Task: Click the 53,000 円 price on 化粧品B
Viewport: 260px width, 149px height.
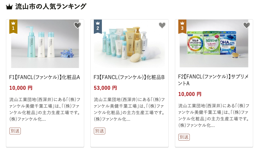Action: [105, 88]
